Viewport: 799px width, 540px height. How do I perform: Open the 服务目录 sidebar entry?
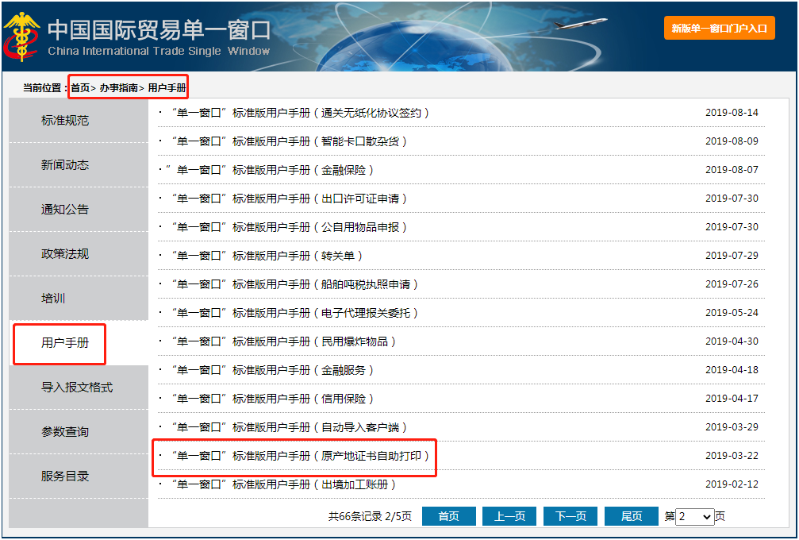pos(65,476)
